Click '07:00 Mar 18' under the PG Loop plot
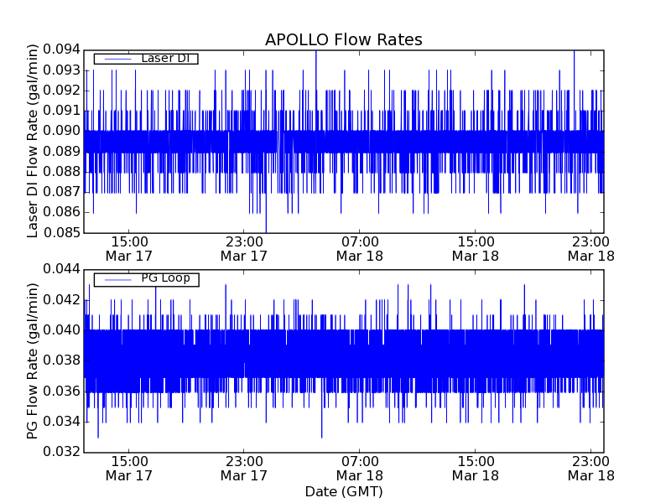 point(360,469)
